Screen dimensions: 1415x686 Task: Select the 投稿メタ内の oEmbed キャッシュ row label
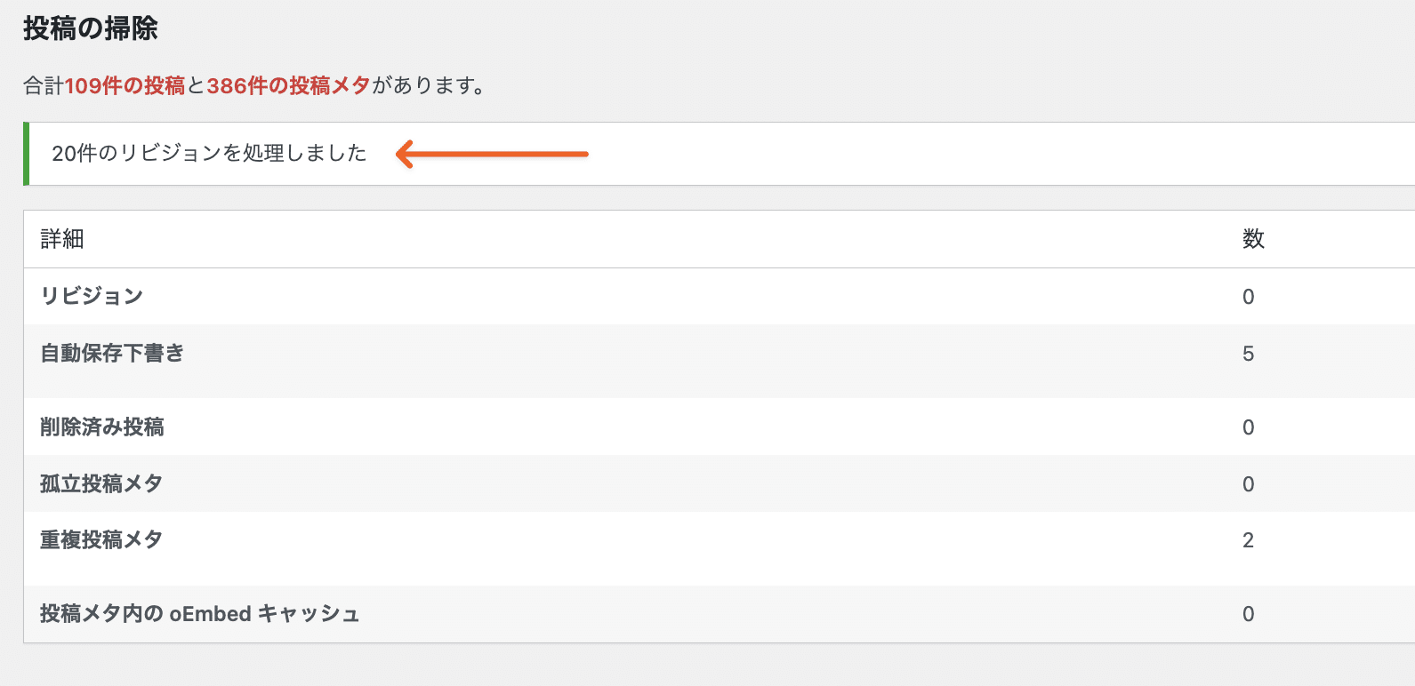click(x=199, y=613)
